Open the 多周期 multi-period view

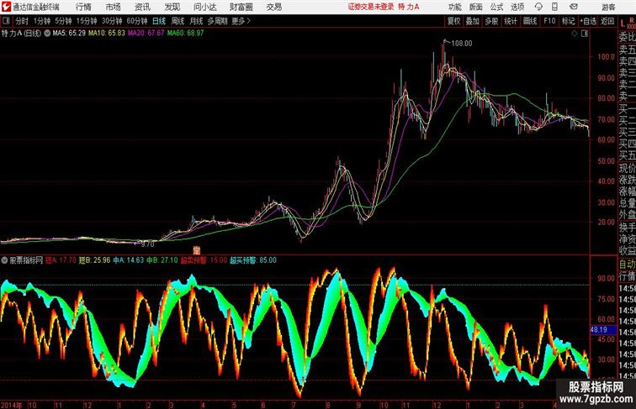pyautogui.click(x=217, y=21)
